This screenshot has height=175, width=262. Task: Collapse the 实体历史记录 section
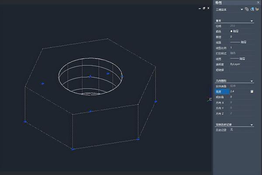pos(252,125)
